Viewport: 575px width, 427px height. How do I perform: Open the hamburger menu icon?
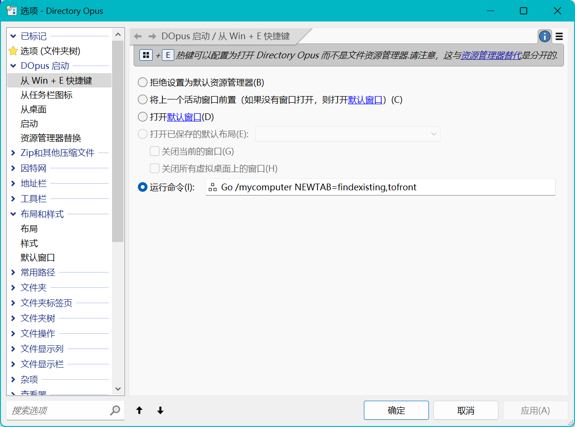click(x=559, y=36)
